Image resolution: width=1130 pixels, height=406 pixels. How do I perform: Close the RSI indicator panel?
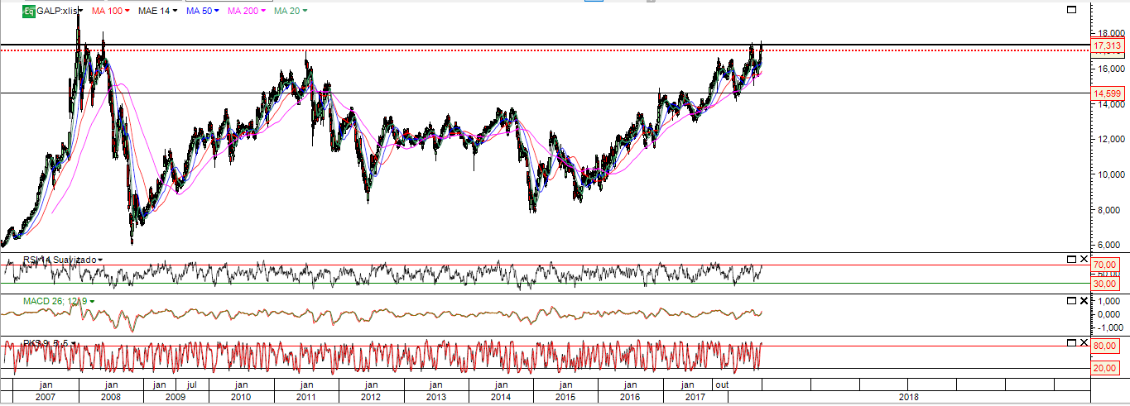click(x=1084, y=259)
